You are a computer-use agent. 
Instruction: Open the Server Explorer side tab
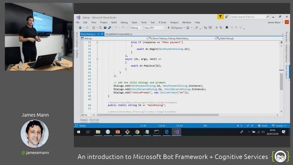[x=77, y=39]
